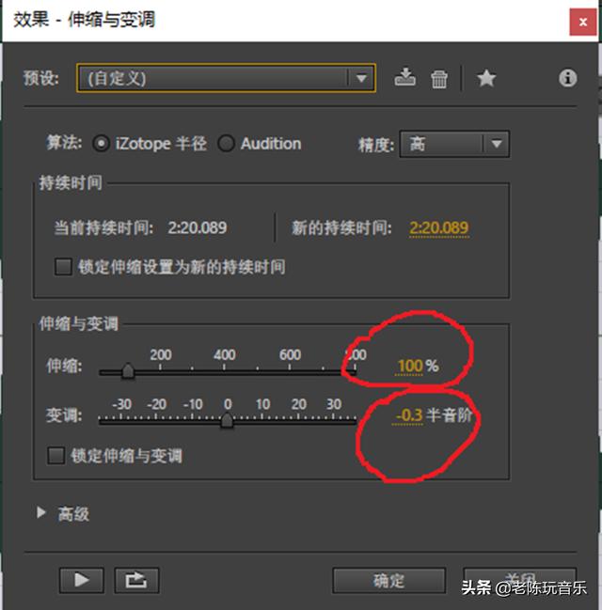
Task: Click the 关闭 button at bottom right
Action: [x=519, y=579]
